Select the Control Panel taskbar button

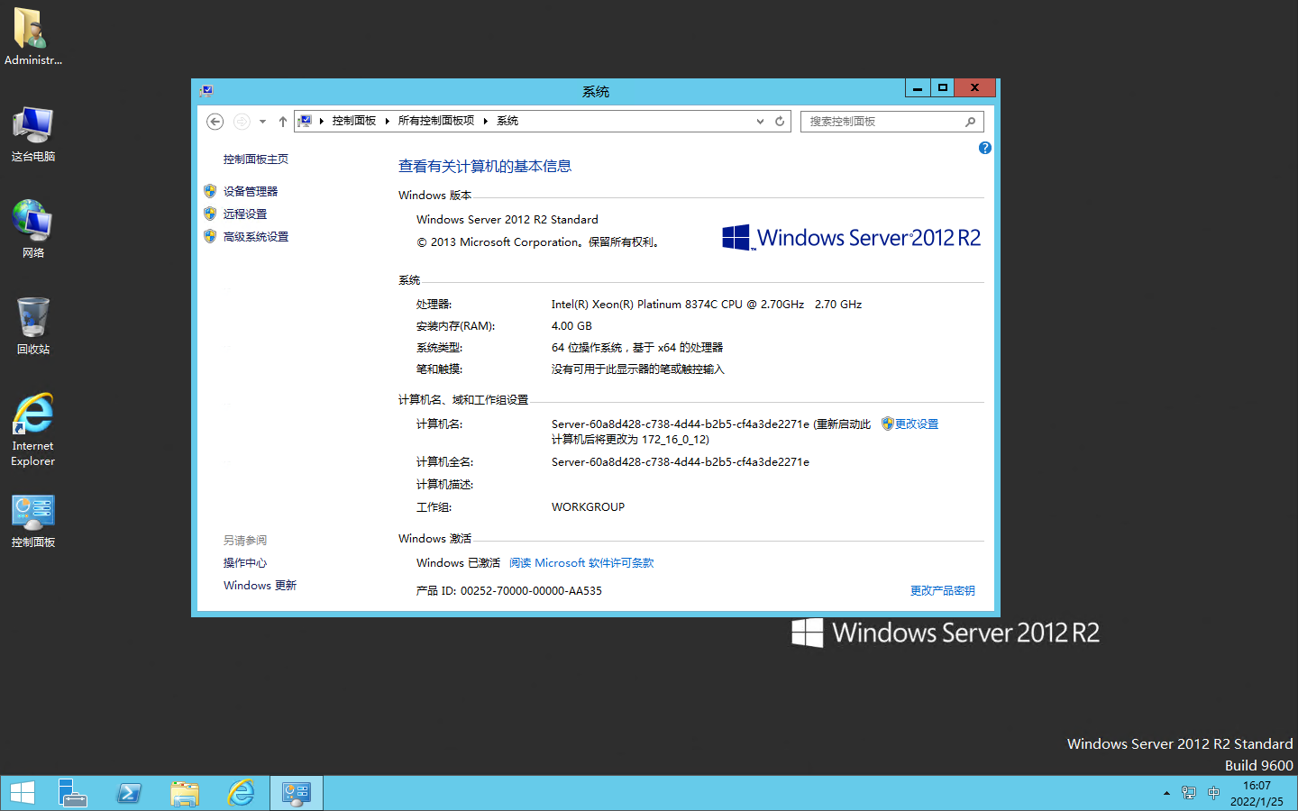[x=297, y=793]
